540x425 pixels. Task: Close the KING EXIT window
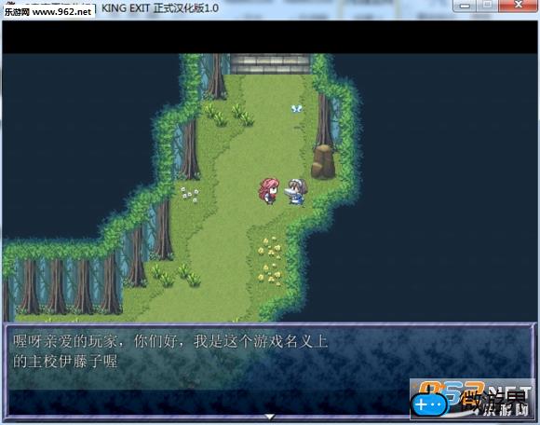click(518, 6)
